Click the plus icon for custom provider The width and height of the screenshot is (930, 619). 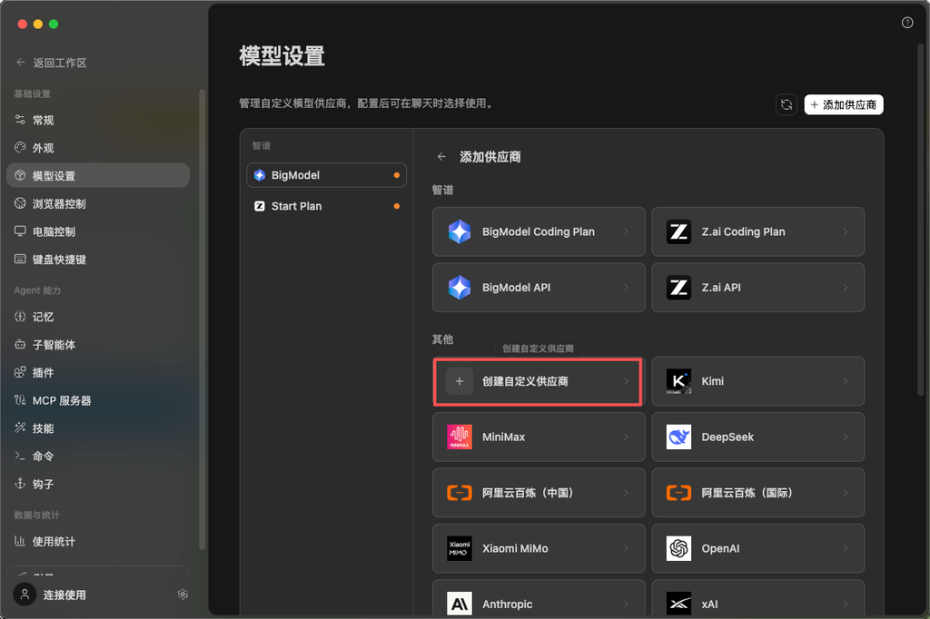coord(459,381)
